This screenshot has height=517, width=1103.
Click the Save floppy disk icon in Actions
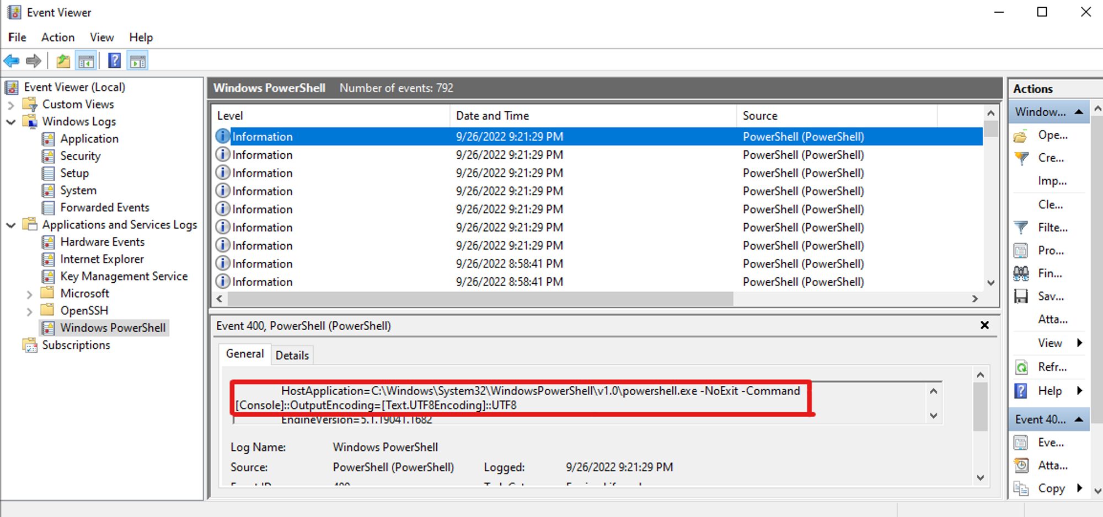[x=1021, y=297]
